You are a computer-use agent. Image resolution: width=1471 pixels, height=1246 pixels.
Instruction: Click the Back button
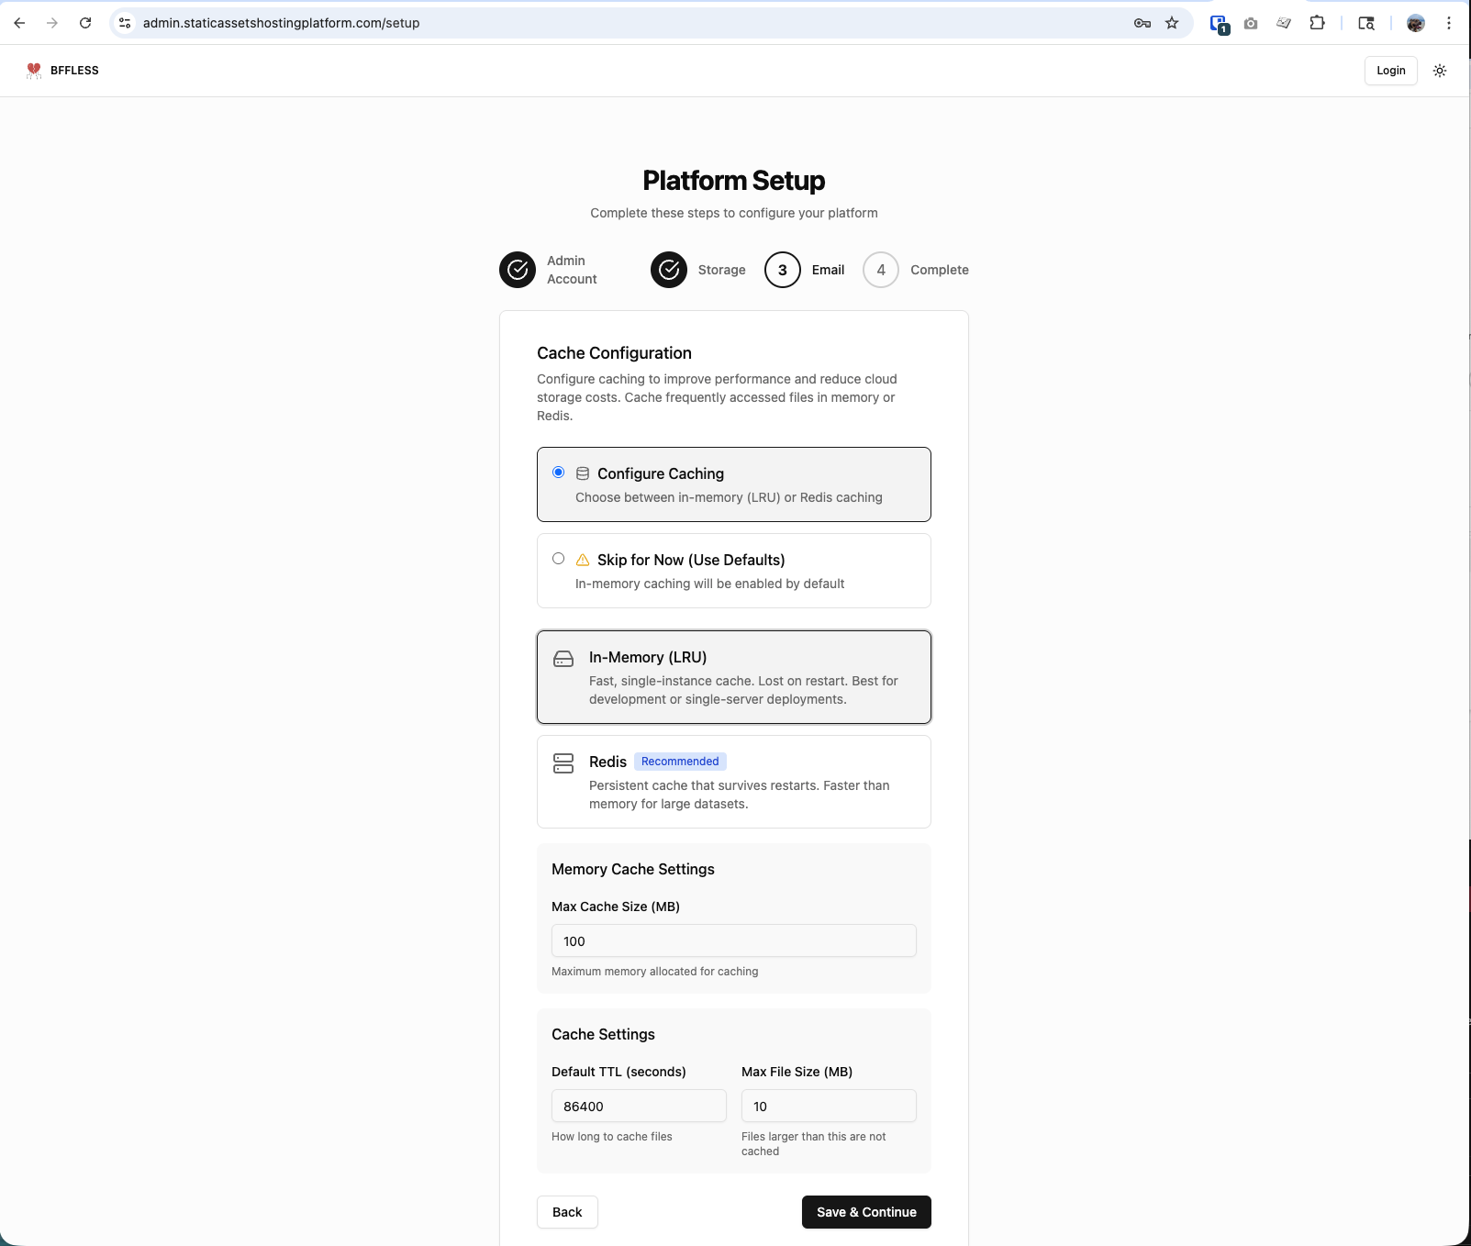(567, 1212)
